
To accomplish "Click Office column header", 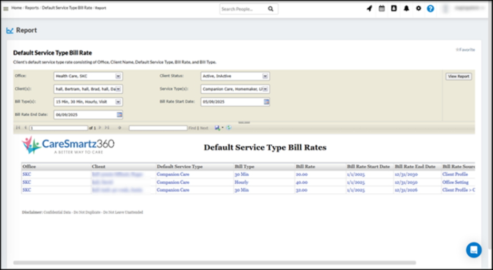I will (56, 167).
